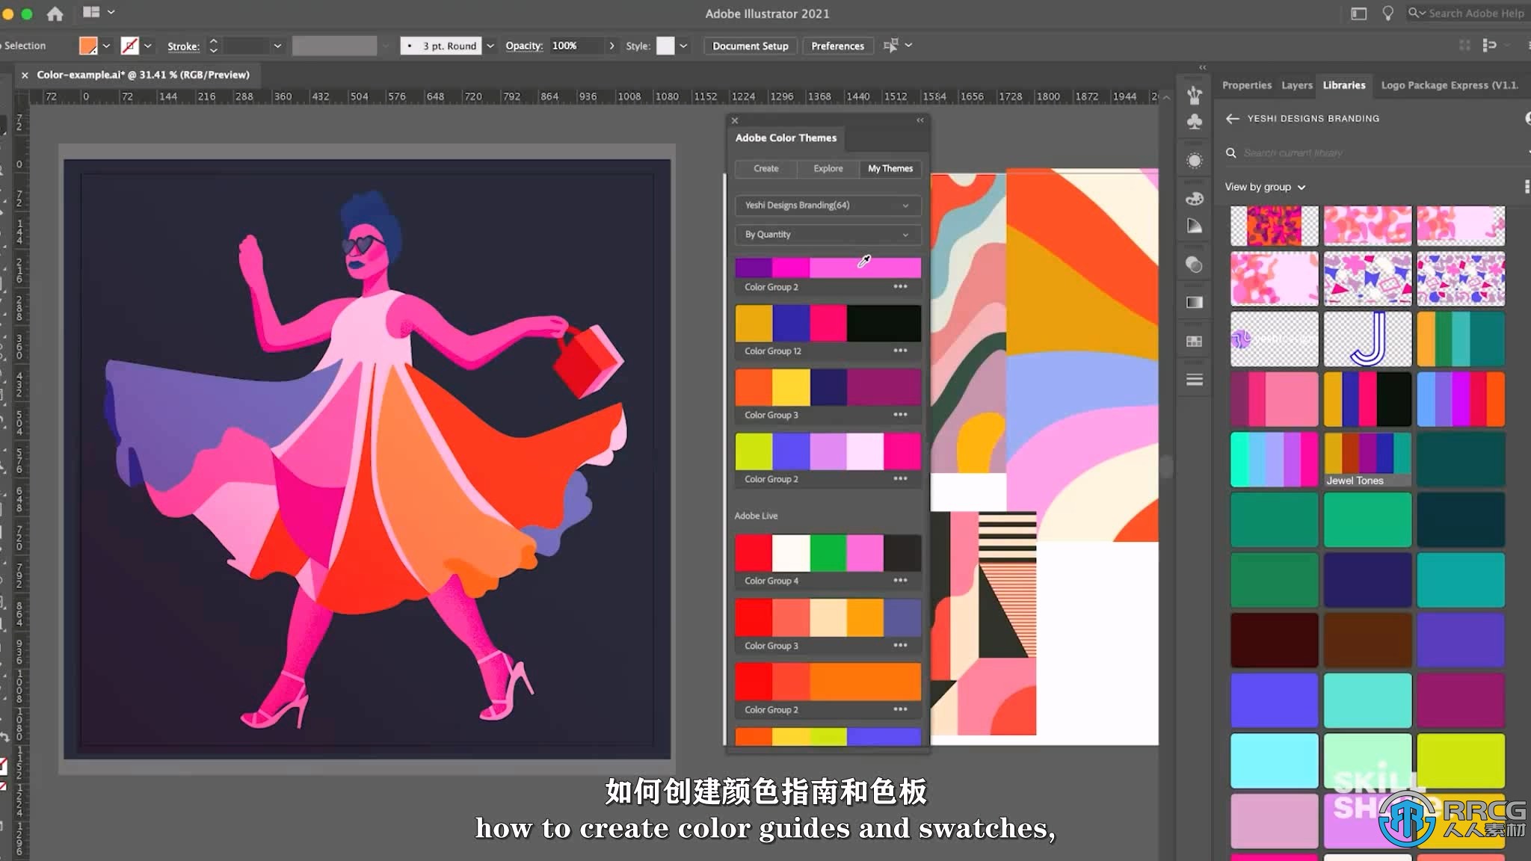
Task: Go to the Illustrator Home screen icon
Action: [x=55, y=13]
